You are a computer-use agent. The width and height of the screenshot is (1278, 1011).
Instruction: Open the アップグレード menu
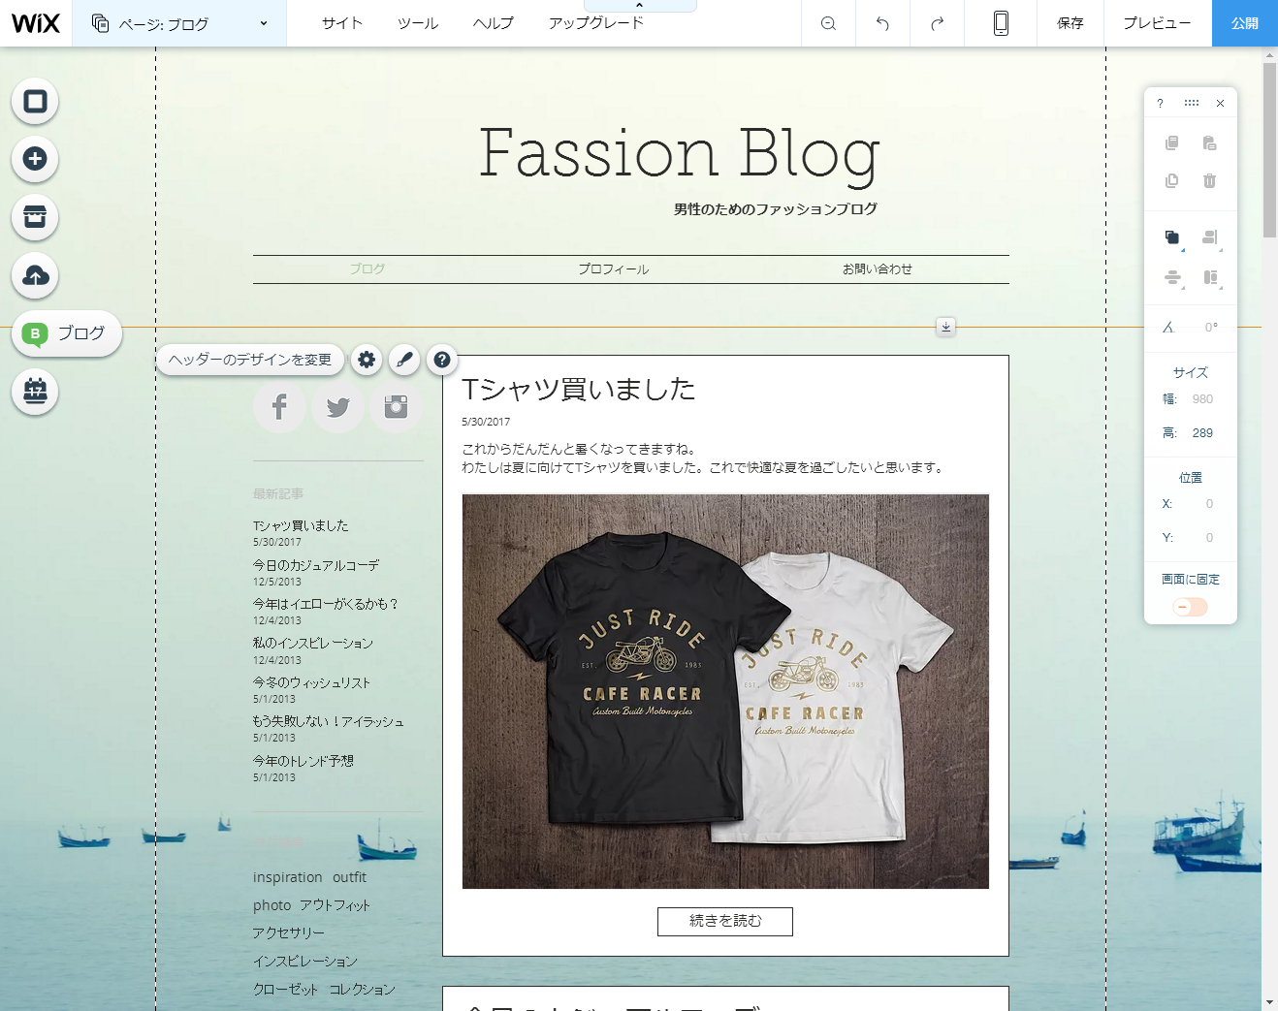(596, 23)
